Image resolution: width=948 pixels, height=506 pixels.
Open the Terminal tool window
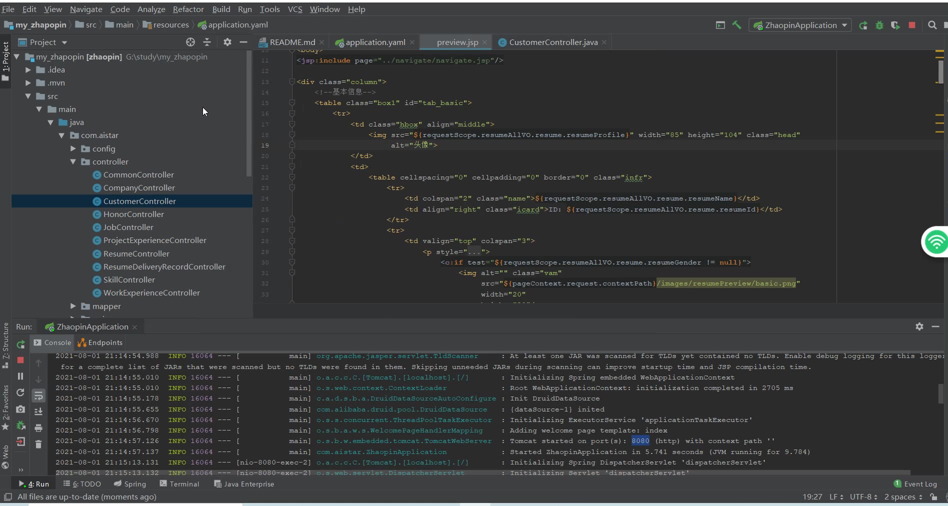[x=179, y=483]
